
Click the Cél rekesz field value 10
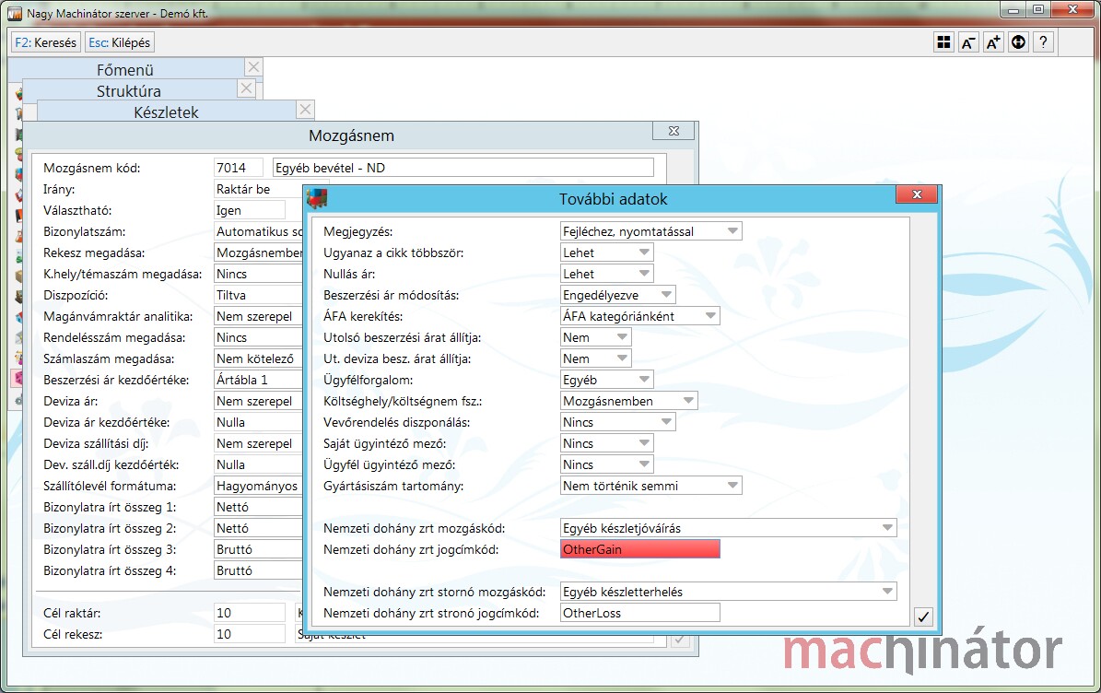(x=250, y=634)
